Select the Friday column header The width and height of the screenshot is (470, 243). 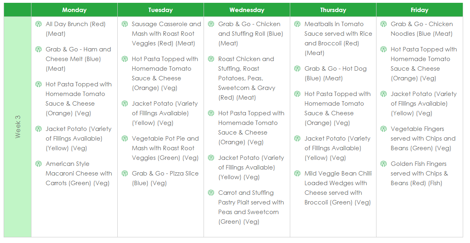tap(420, 10)
